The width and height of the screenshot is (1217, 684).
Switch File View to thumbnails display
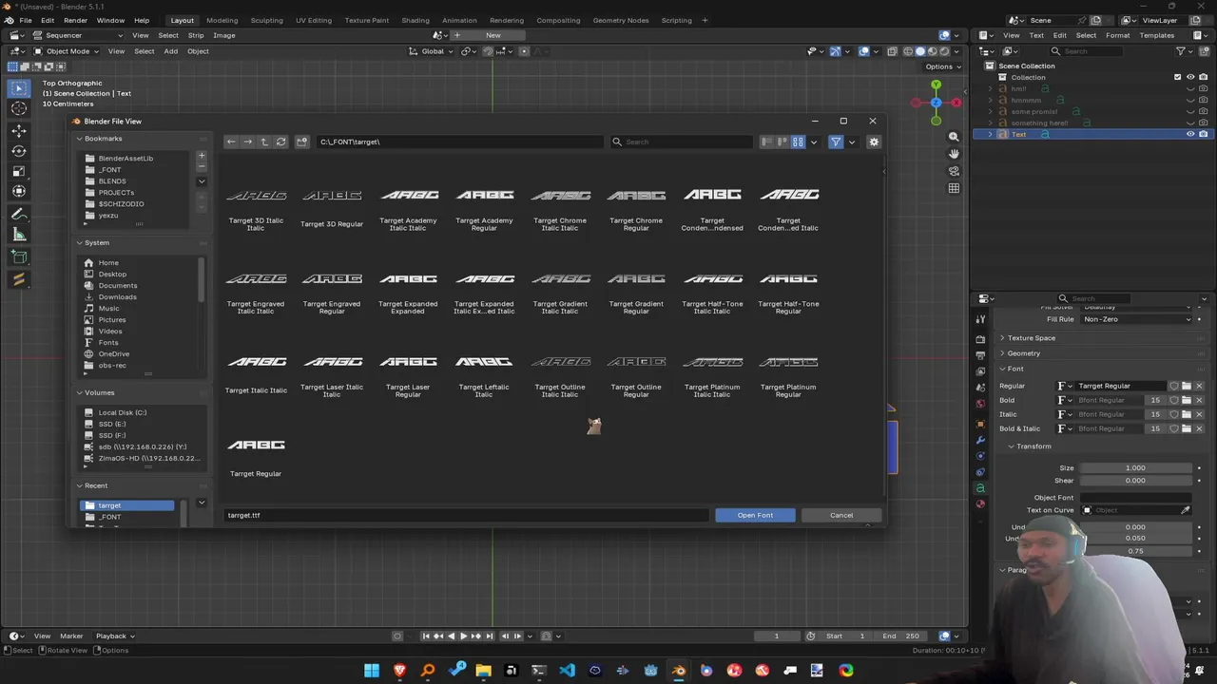click(x=798, y=142)
